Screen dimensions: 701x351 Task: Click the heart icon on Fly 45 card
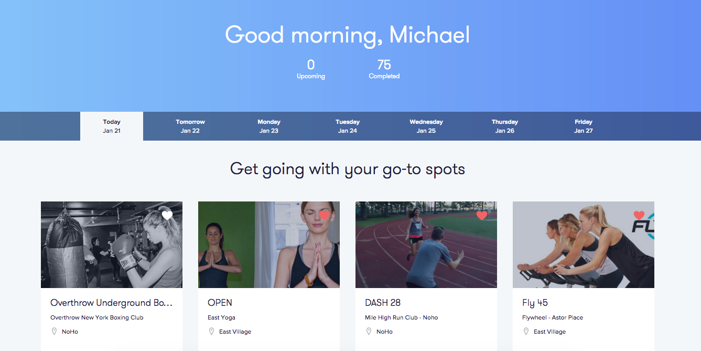coord(639,215)
